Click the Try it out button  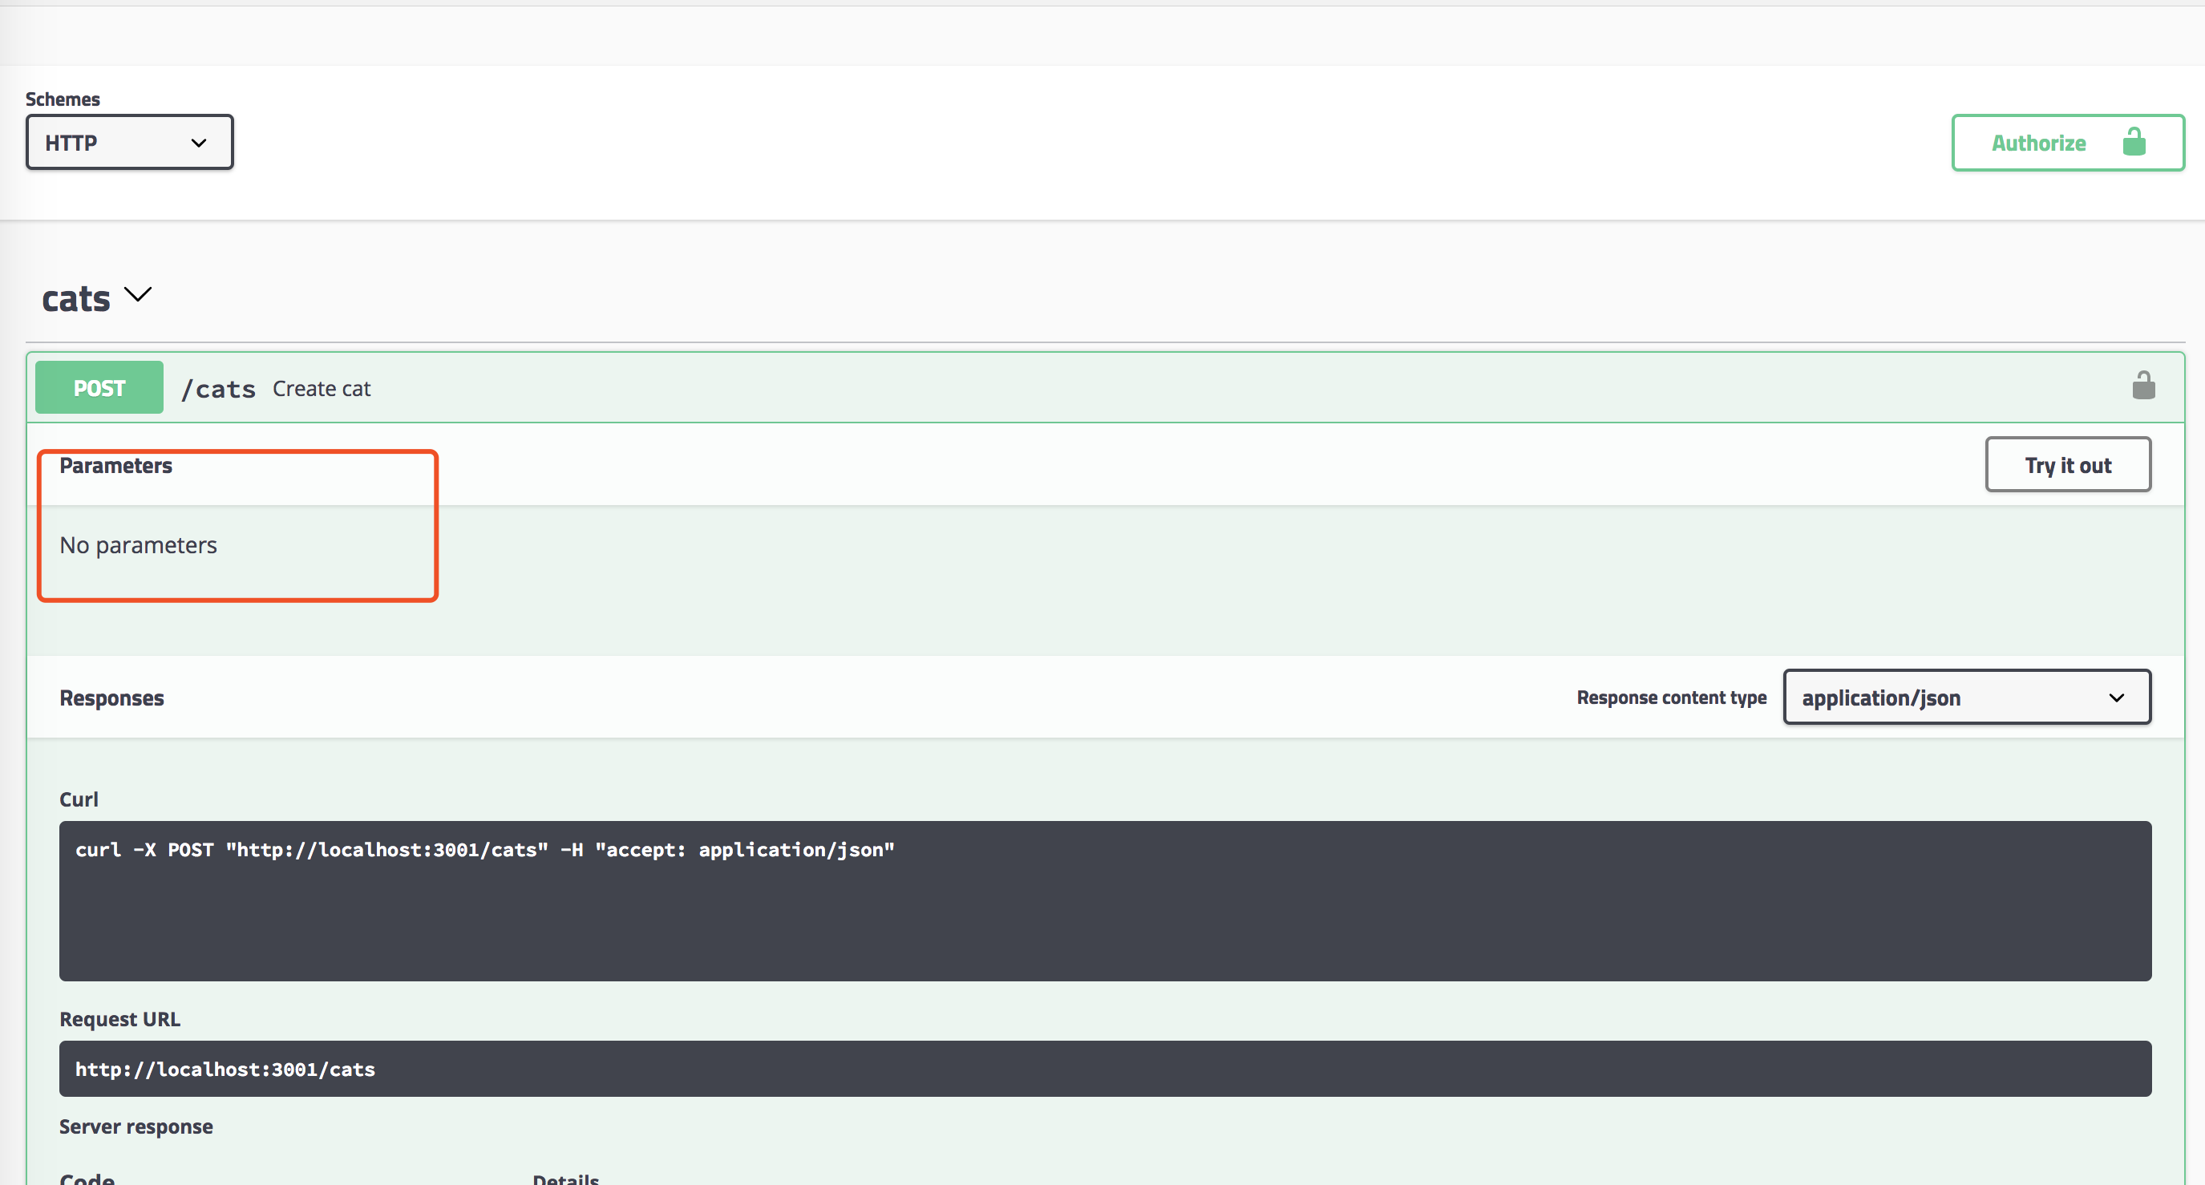2067,465
